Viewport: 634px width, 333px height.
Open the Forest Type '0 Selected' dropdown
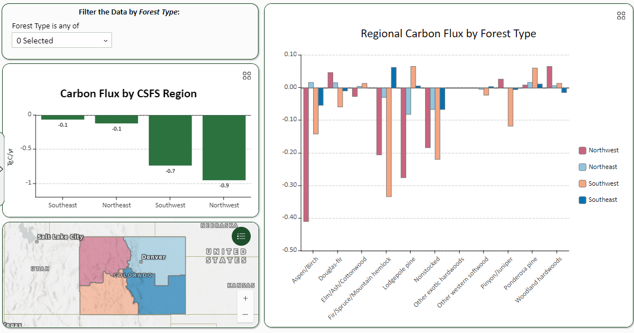click(61, 40)
